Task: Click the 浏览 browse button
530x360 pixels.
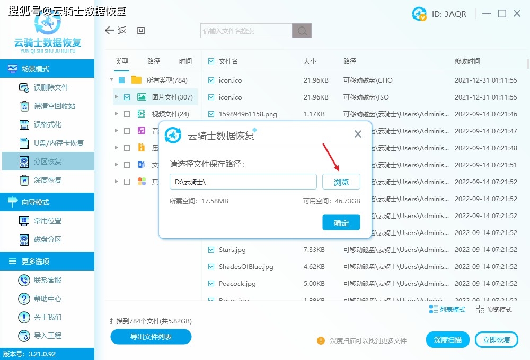Action: coord(341,182)
